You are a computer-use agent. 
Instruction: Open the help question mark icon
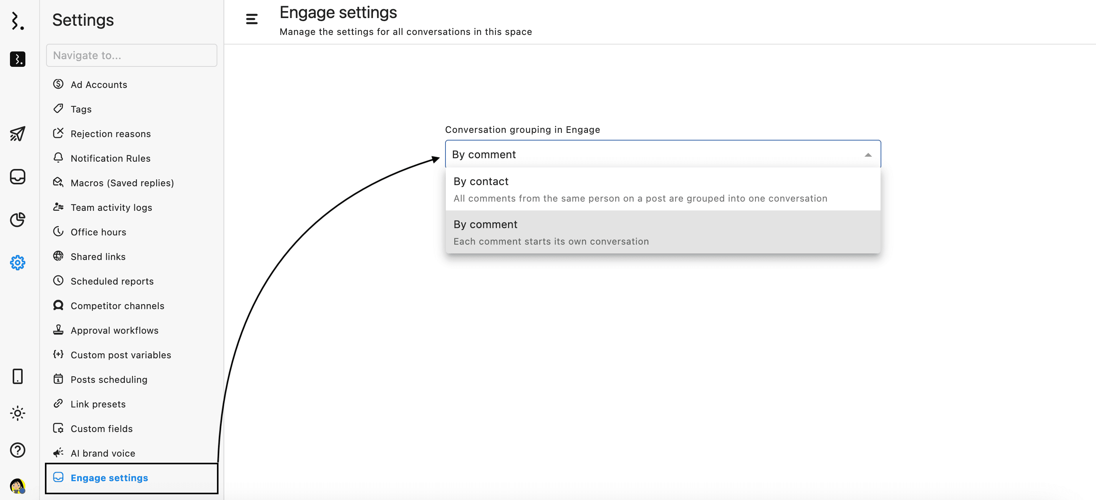(x=17, y=450)
